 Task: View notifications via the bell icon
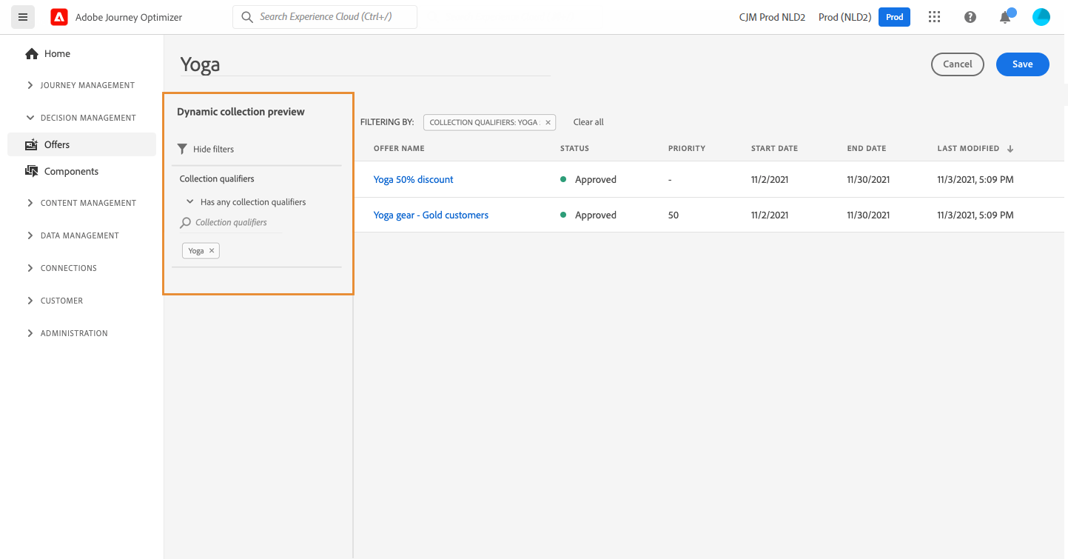tap(1005, 18)
